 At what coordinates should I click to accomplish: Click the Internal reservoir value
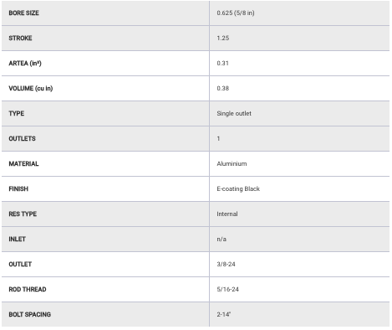coord(227,214)
